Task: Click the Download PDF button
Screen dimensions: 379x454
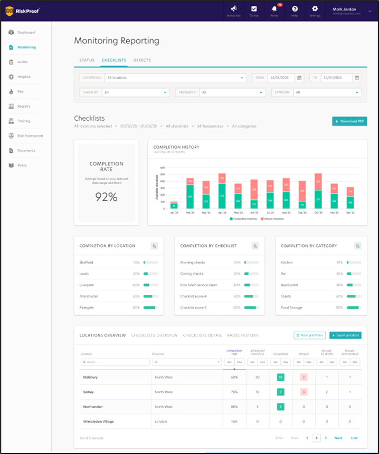Action: coord(349,121)
